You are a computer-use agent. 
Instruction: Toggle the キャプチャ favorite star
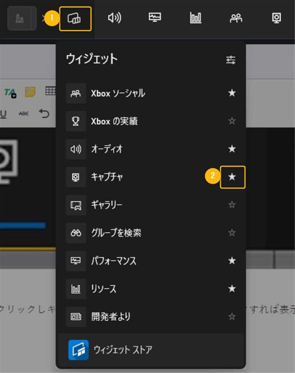[x=233, y=177]
